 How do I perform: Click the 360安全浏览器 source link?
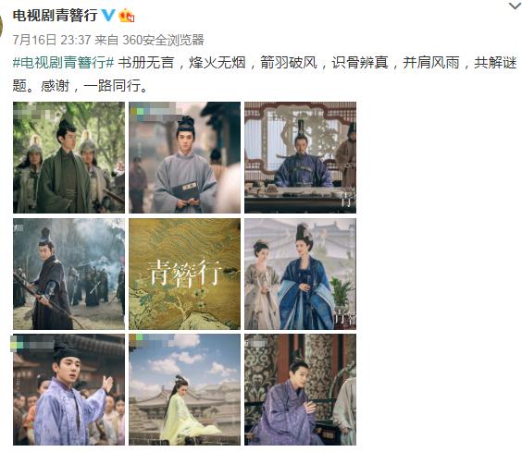click(163, 40)
